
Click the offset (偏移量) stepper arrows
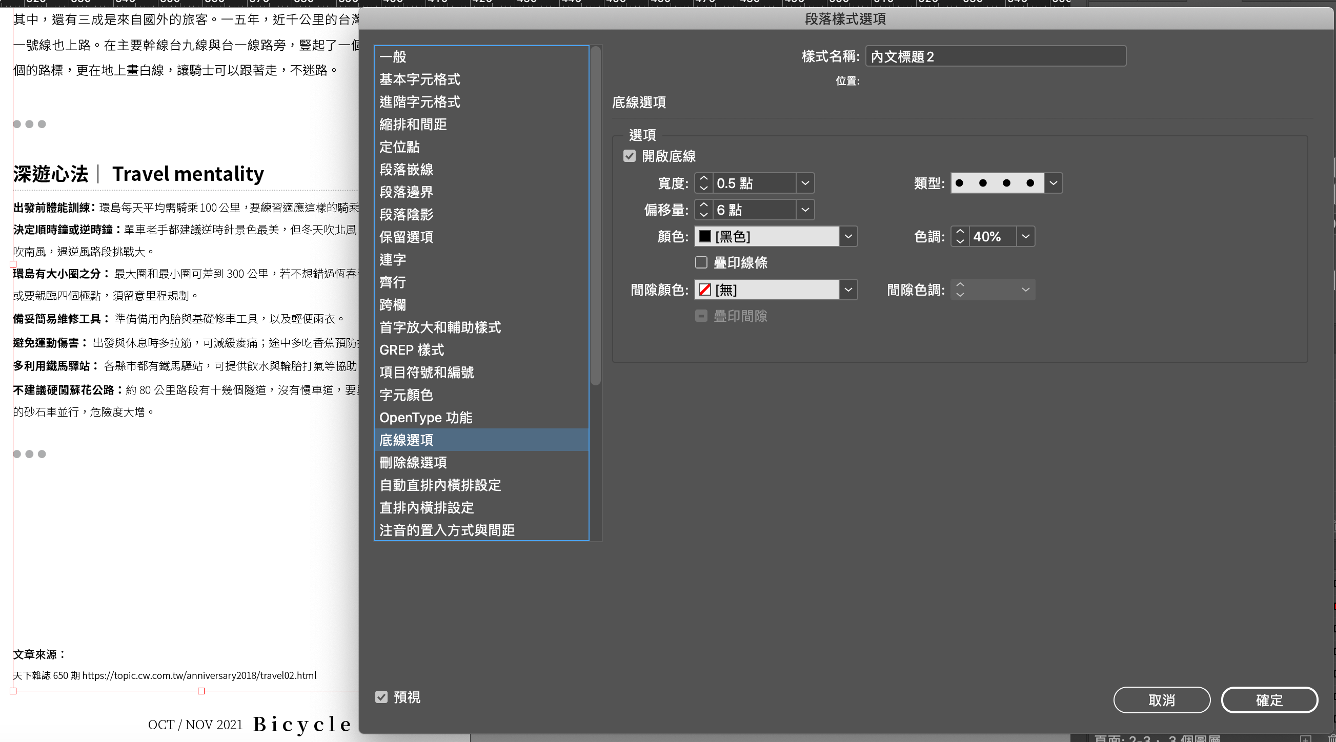coord(703,210)
